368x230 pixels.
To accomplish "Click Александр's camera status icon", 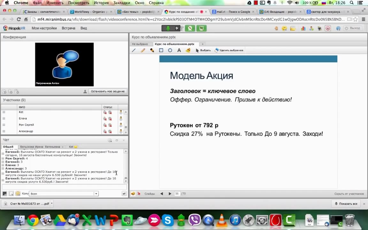I will pos(110,131).
